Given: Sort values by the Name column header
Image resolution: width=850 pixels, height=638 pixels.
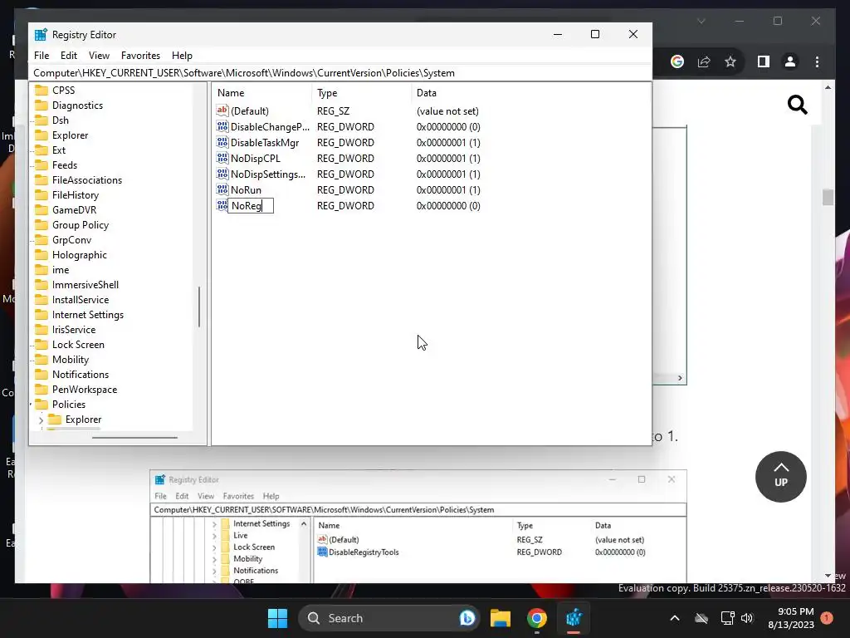Looking at the screenshot, I should (261, 93).
